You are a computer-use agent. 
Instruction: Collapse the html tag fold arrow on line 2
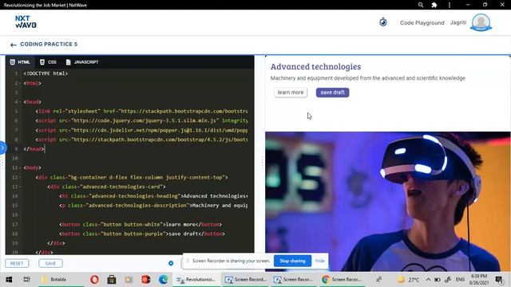pyautogui.click(x=20, y=83)
